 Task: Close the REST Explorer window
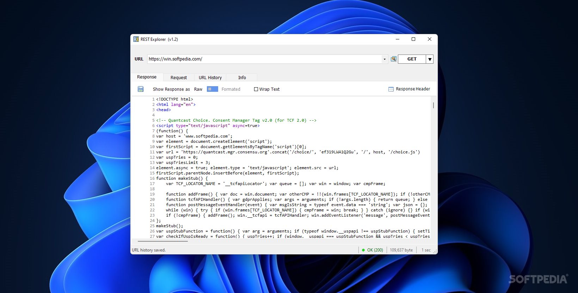tap(430, 39)
